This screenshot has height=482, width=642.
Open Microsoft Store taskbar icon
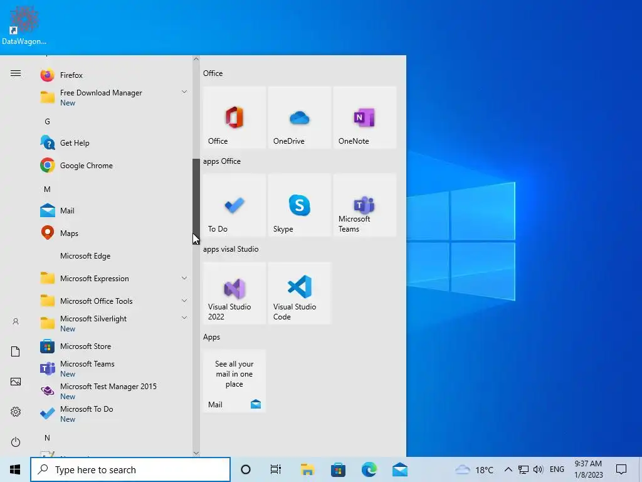point(338,469)
